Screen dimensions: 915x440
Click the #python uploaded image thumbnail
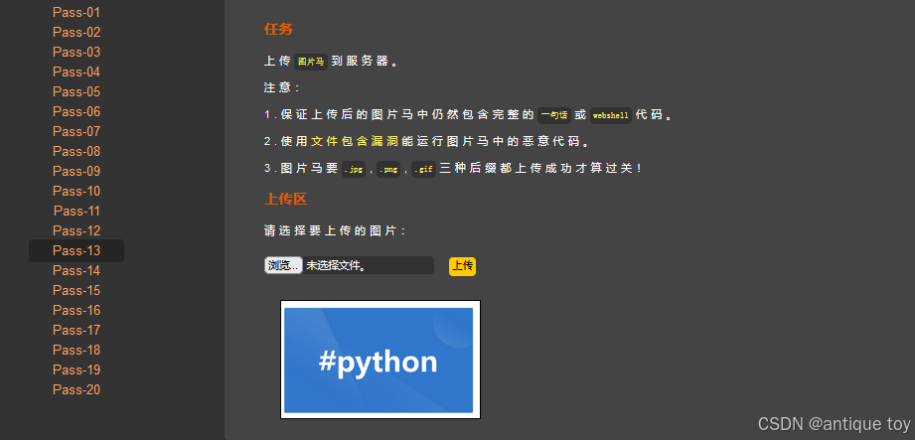[x=381, y=360]
